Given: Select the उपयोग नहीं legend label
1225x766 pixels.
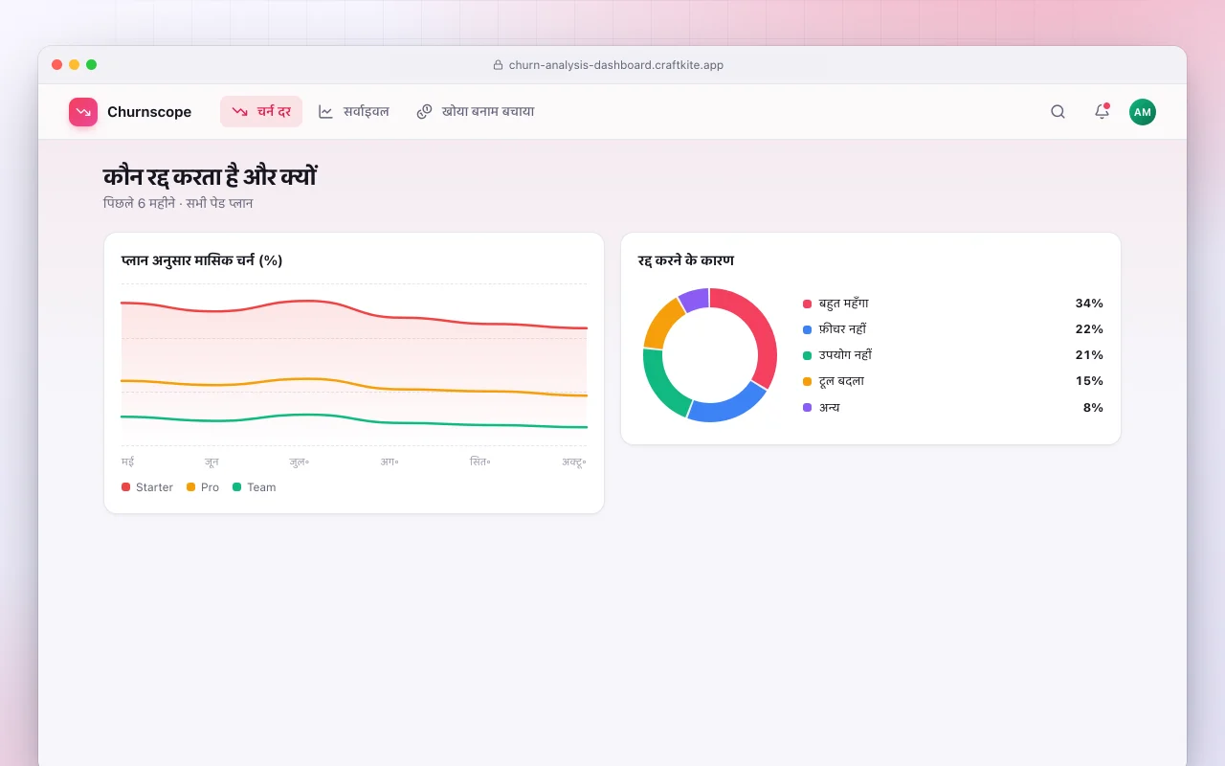Looking at the screenshot, I should pos(845,355).
